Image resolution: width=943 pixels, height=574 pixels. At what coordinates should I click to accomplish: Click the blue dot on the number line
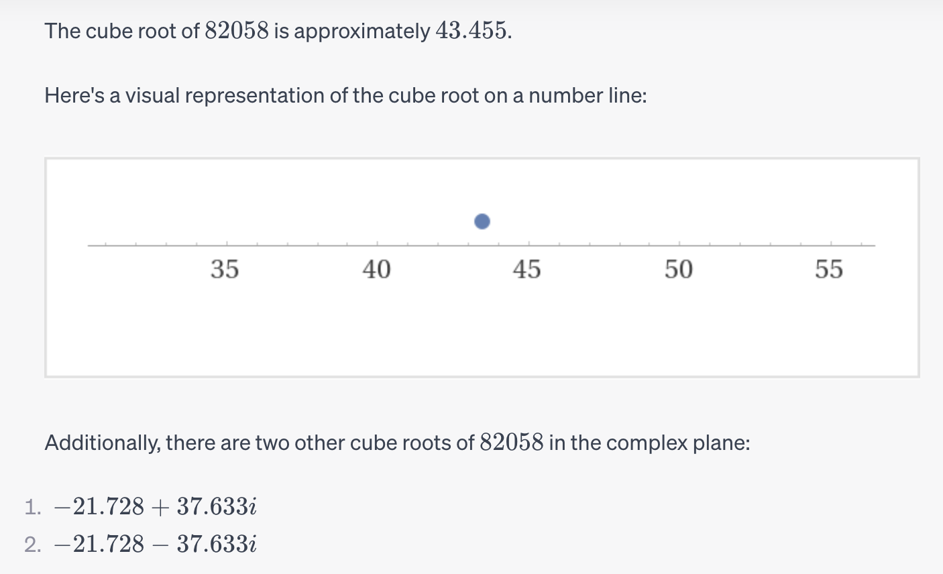482,221
